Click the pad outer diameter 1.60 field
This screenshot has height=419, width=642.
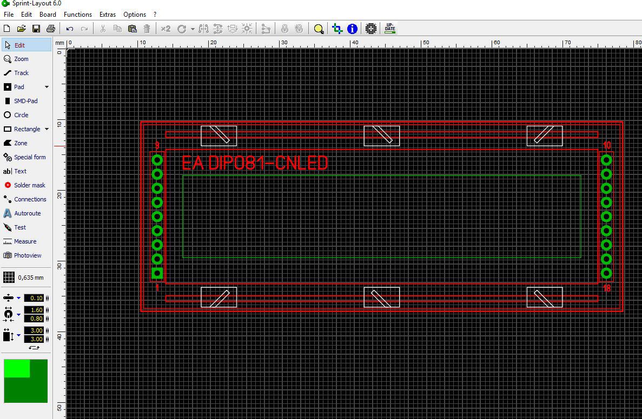pos(34,310)
